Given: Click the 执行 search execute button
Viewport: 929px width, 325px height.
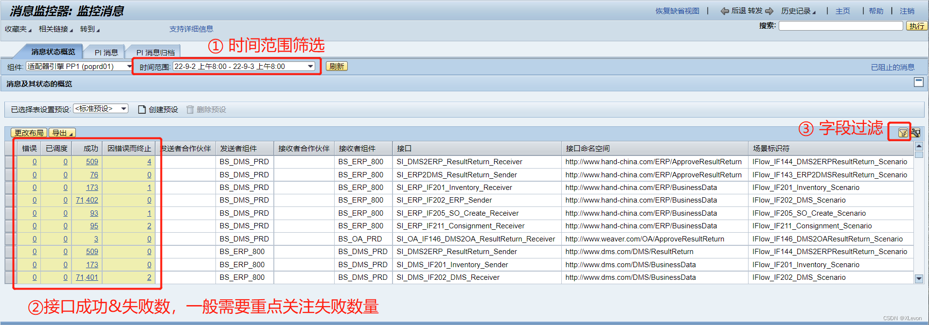Looking at the screenshot, I should (917, 26).
